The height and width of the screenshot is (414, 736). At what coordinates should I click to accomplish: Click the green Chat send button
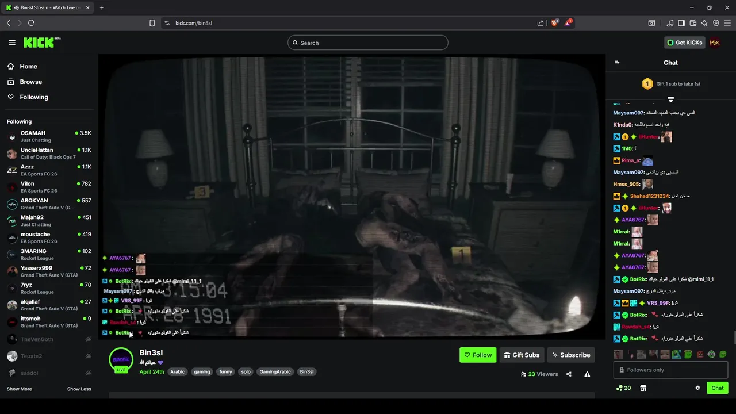[717, 388]
